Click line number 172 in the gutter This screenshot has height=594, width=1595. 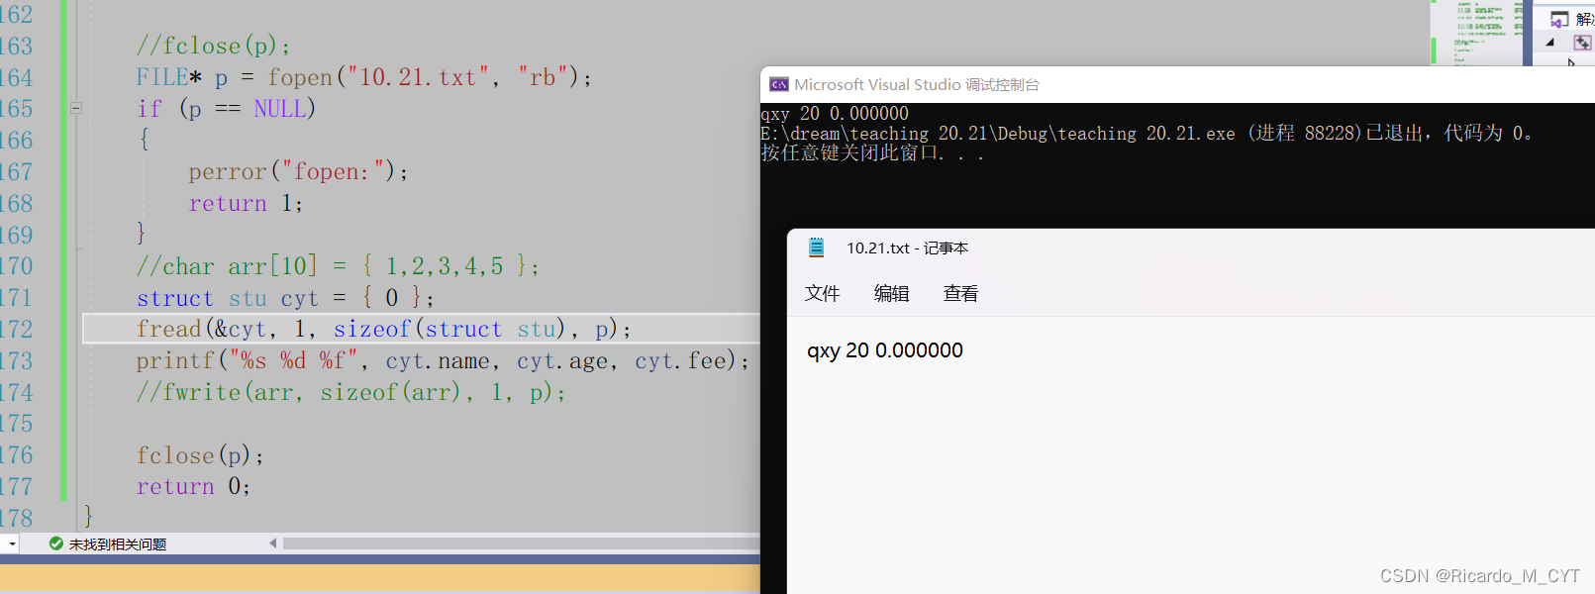coord(16,329)
